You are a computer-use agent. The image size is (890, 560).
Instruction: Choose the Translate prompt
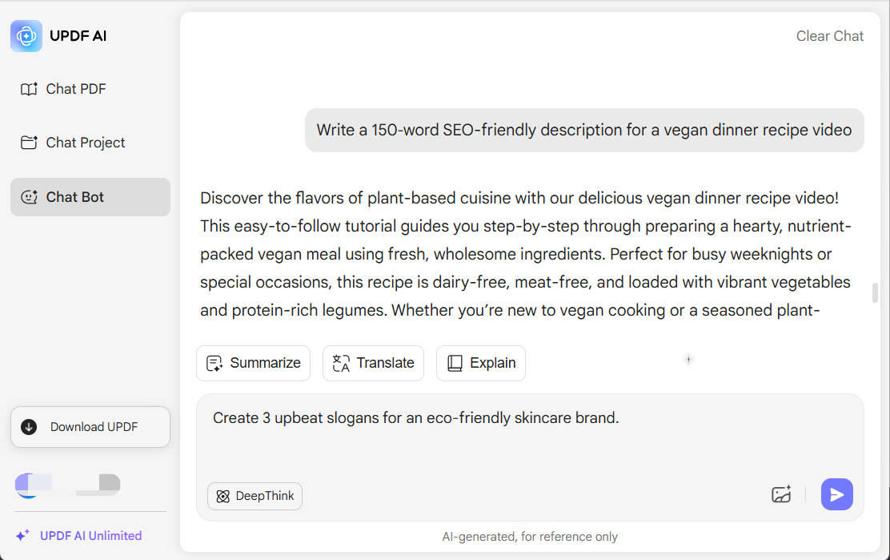click(x=373, y=363)
